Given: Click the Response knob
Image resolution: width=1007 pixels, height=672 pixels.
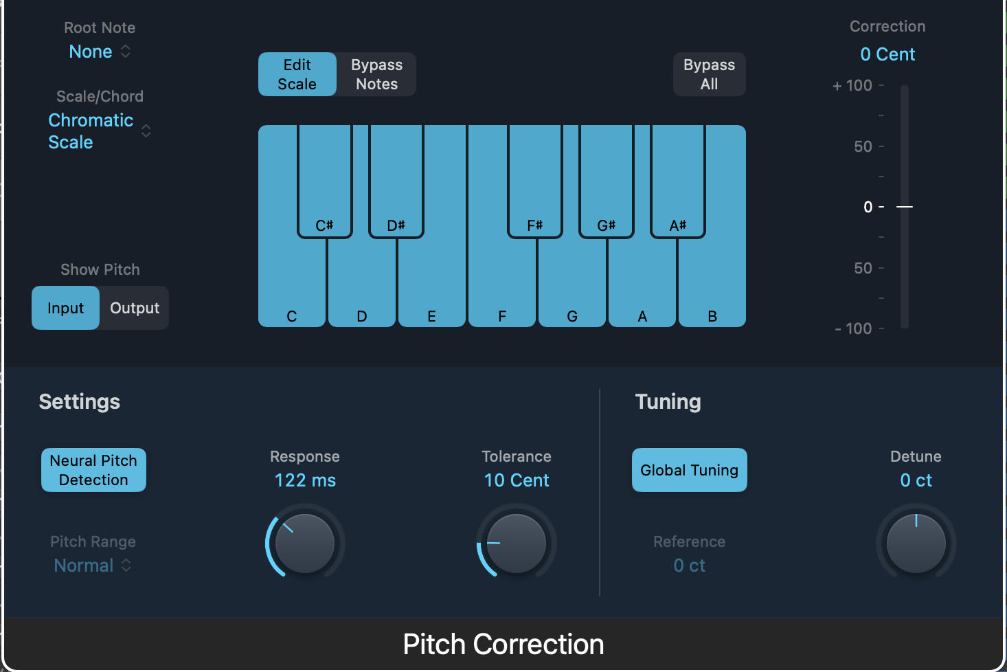Looking at the screenshot, I should point(304,544).
